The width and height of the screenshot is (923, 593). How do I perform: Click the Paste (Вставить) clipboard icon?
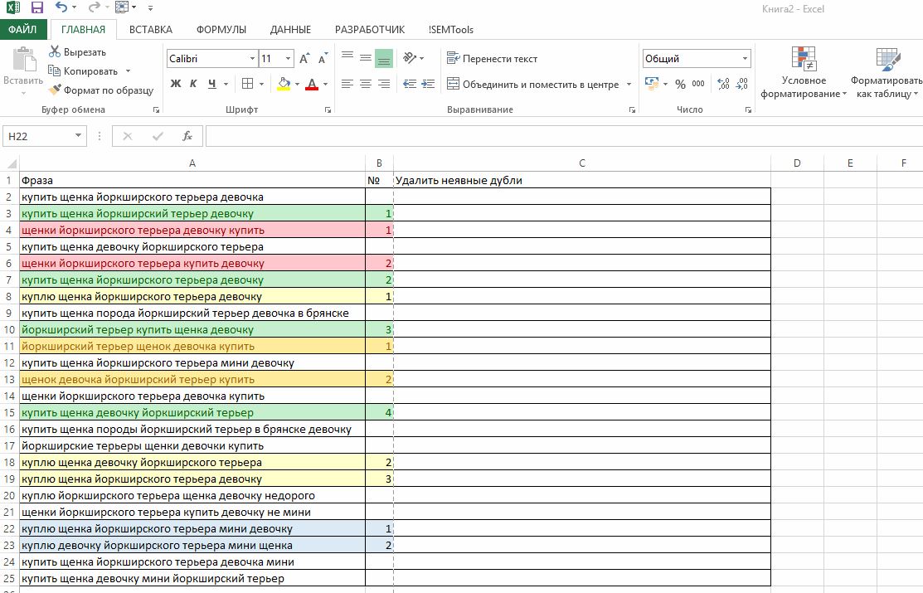pos(23,60)
